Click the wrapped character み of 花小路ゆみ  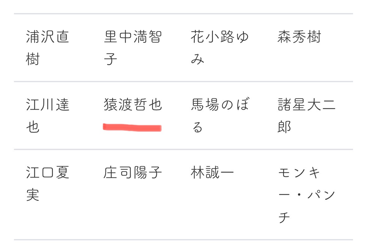[x=197, y=59]
